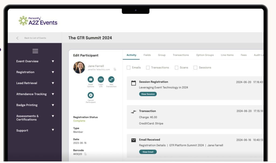This screenshot has width=276, height=163.
Task: Click the Cancel Participant icon
Action: (x=91, y=95)
